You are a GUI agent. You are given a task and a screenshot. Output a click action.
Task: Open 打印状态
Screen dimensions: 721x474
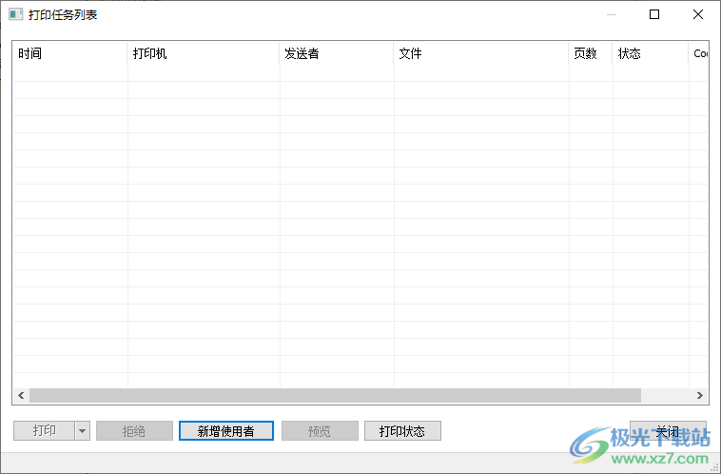tap(402, 431)
